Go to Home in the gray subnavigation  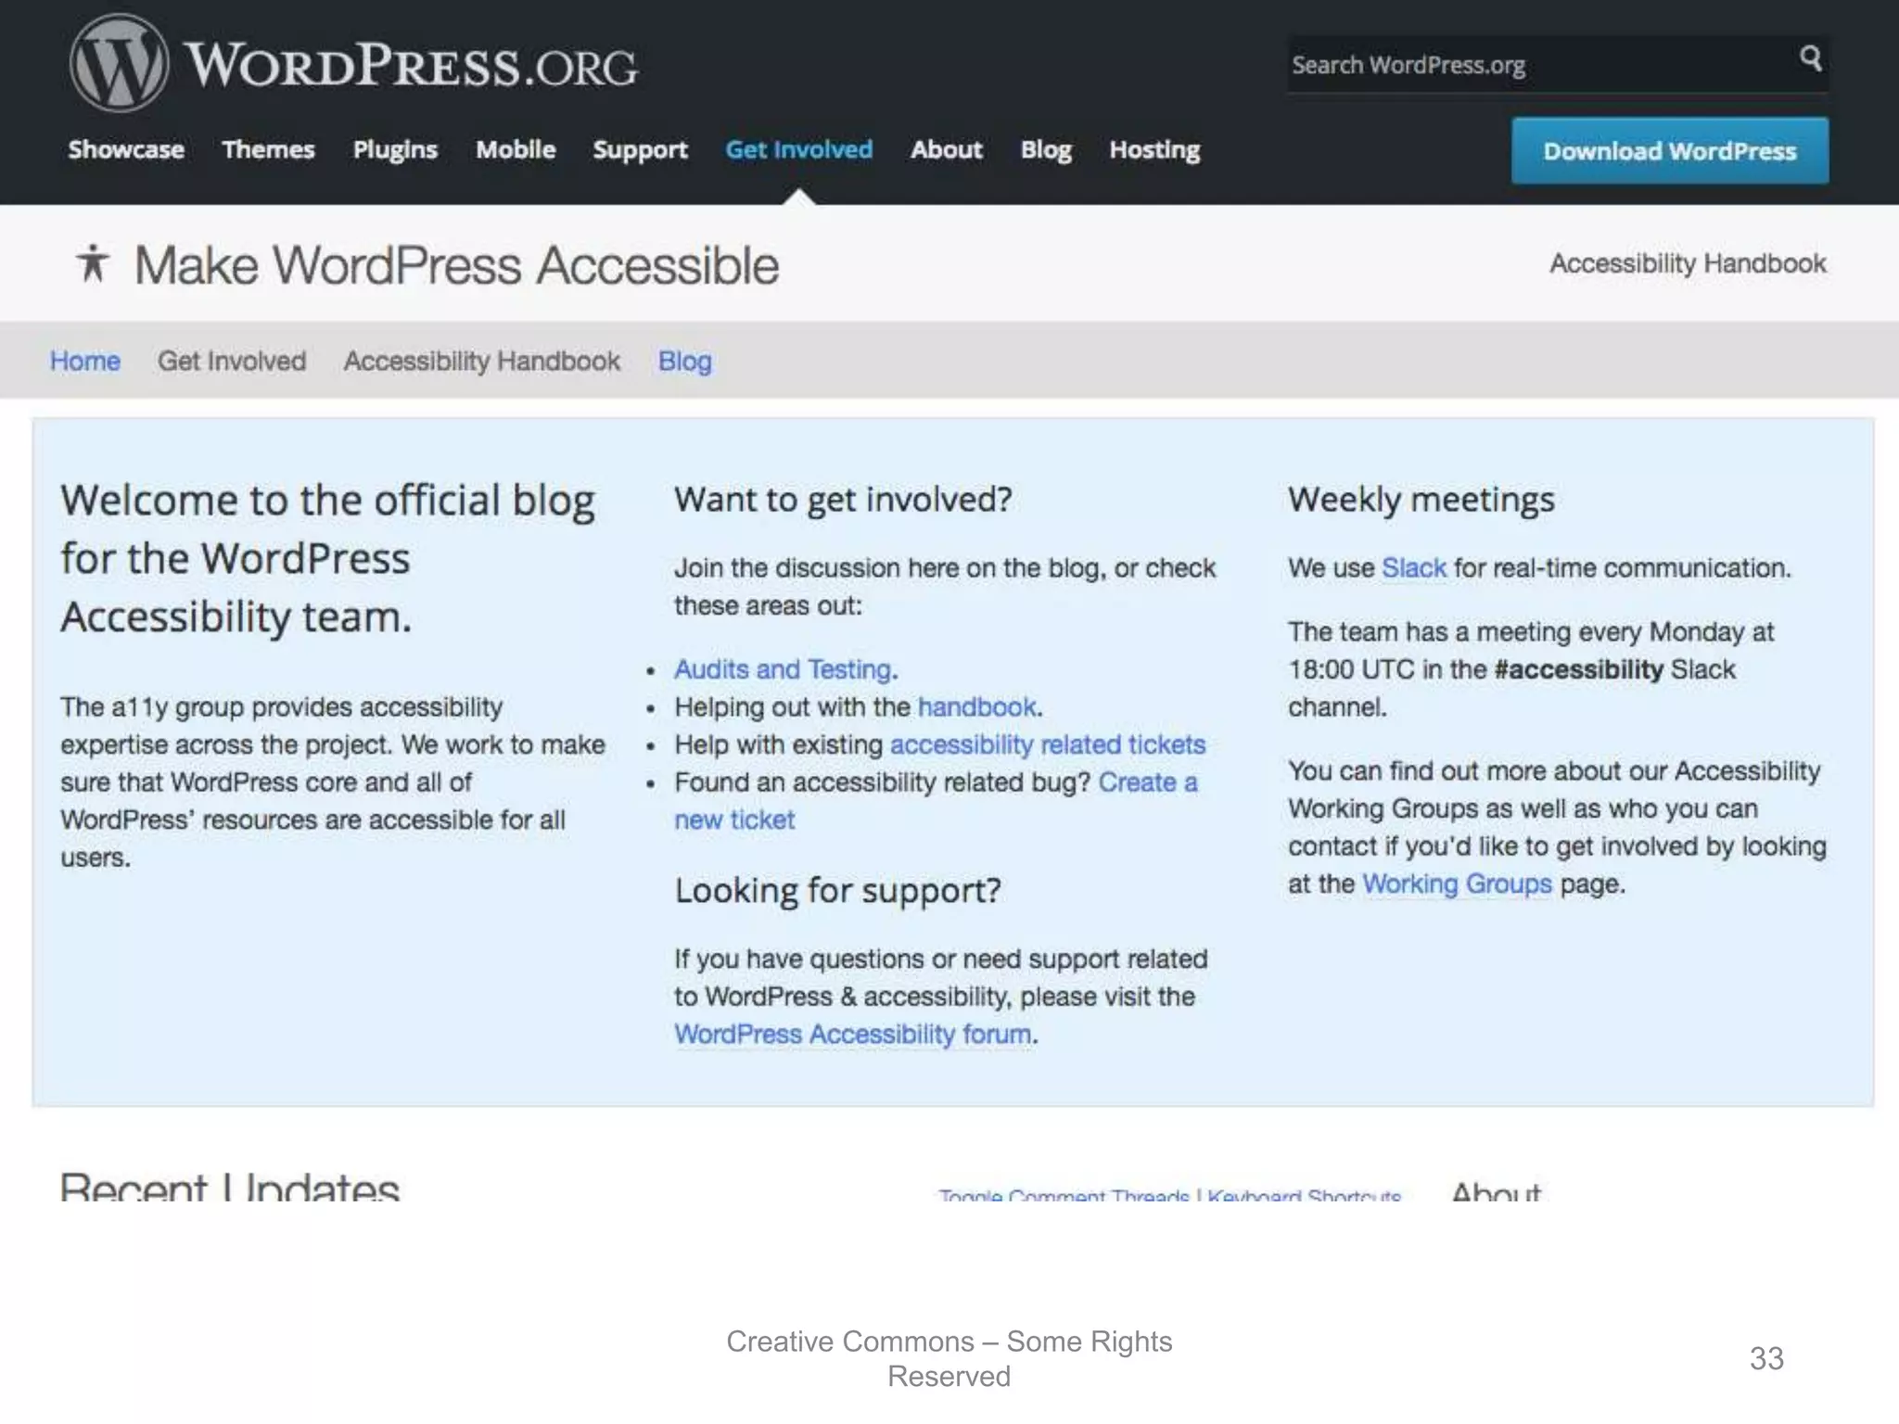point(85,361)
